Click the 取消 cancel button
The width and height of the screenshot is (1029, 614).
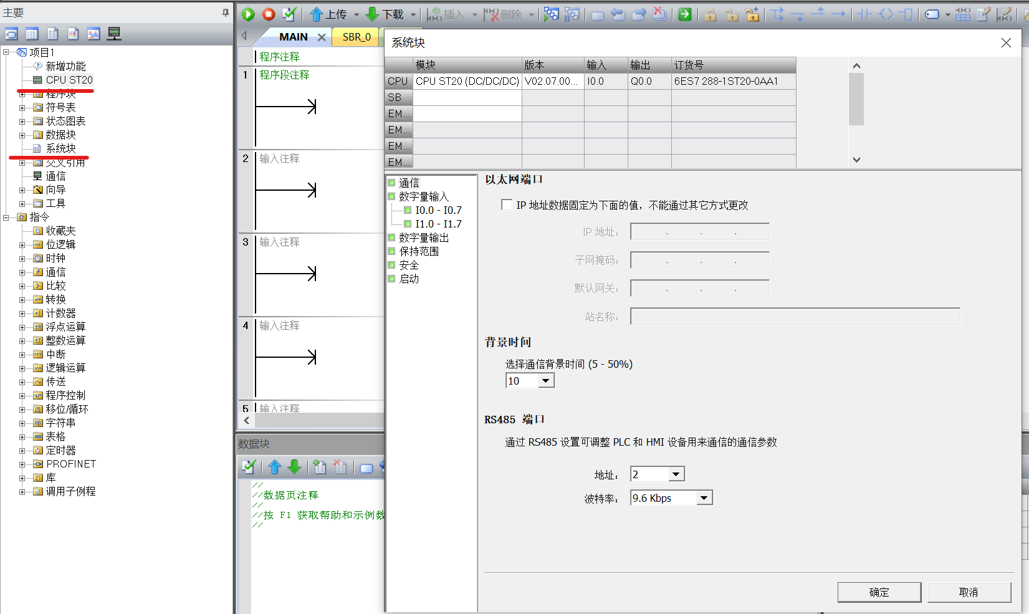969,592
